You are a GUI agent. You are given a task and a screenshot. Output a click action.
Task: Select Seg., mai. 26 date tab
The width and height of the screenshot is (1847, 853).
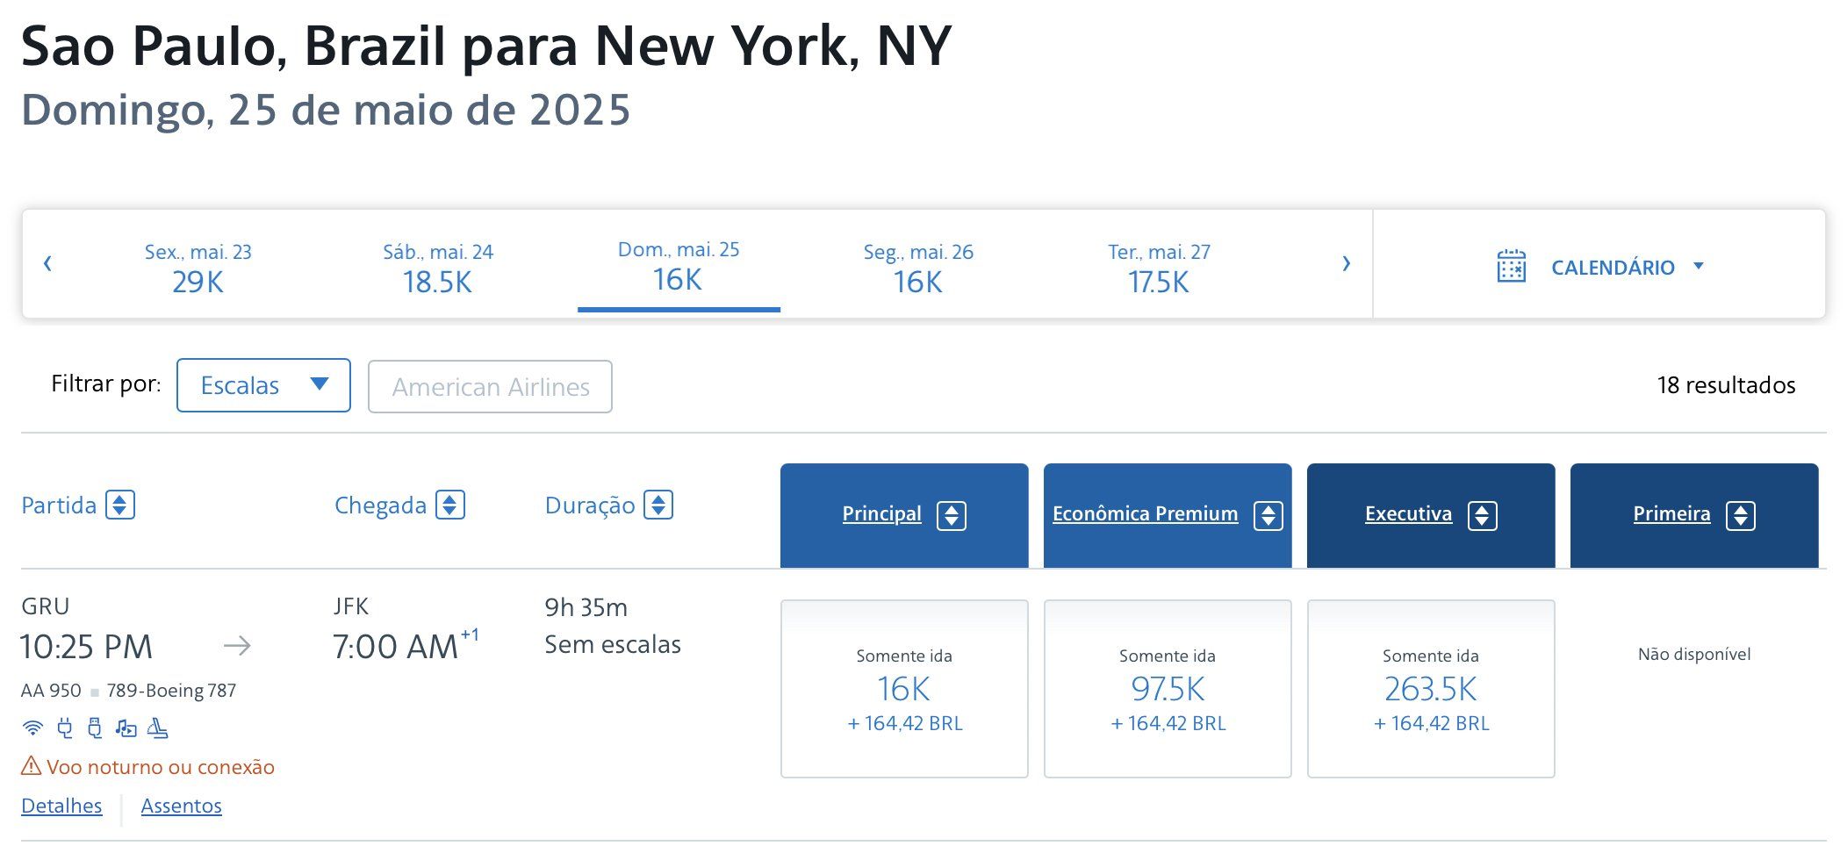(918, 268)
